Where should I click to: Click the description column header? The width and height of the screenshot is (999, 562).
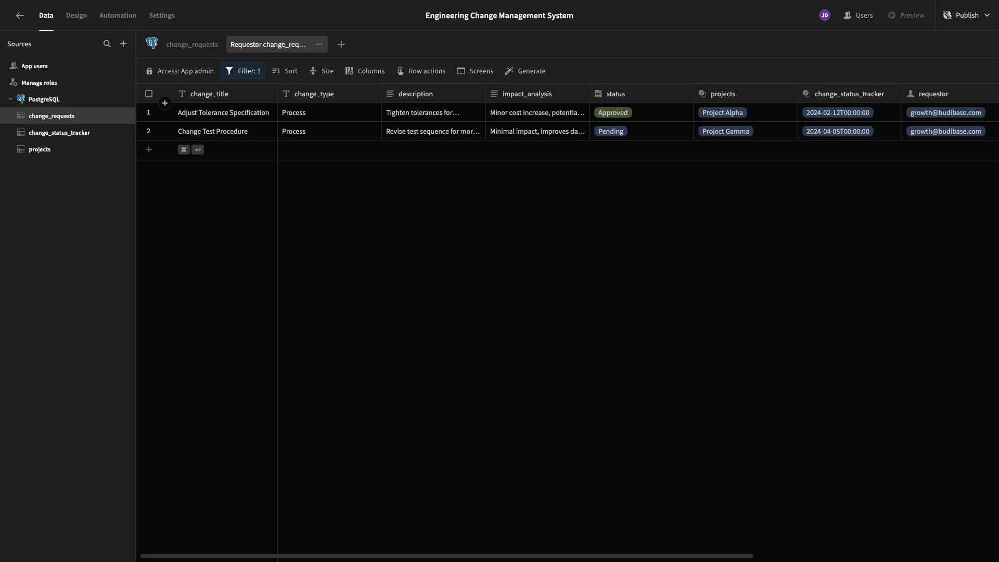pos(433,94)
